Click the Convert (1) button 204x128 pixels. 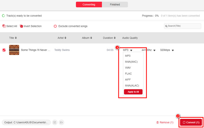click(191, 123)
